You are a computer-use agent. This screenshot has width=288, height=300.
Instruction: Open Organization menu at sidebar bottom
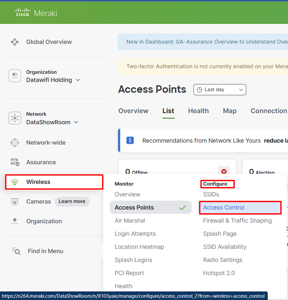coord(44,221)
